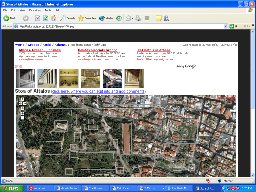Click the map zoom-in plus button
Image resolution: width=256 pixels, height=192 pixels.
(x=22, y=113)
